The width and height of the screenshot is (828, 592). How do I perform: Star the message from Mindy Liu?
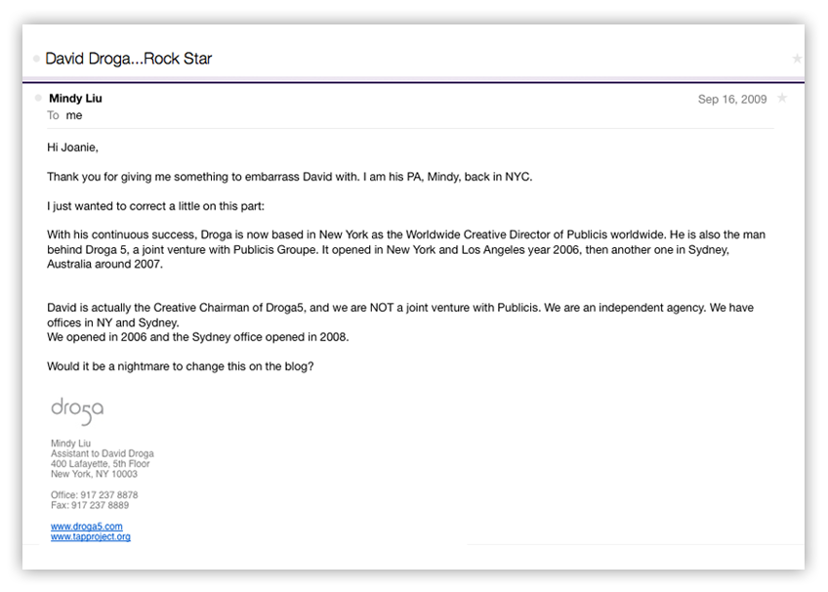click(x=782, y=99)
